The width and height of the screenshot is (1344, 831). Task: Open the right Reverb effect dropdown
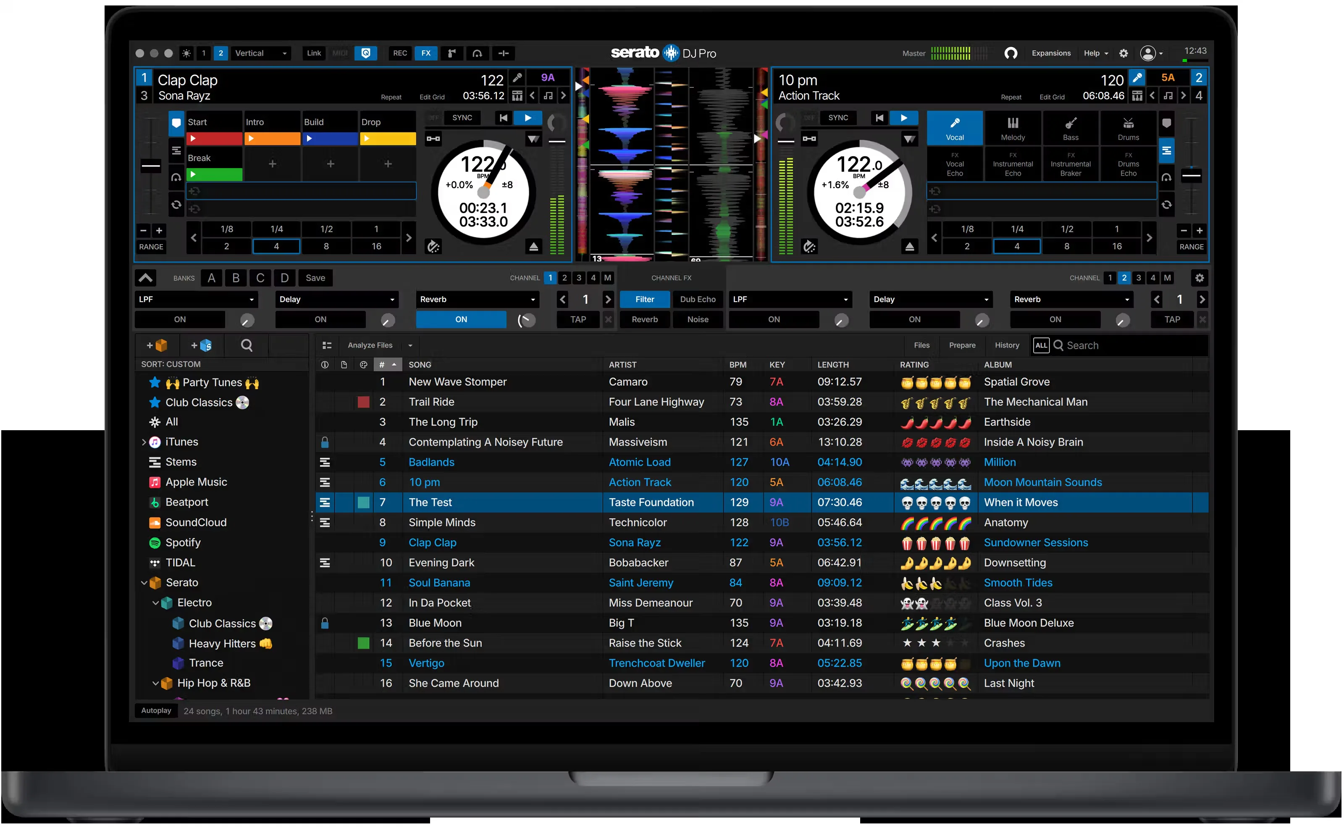pyautogui.click(x=1071, y=300)
